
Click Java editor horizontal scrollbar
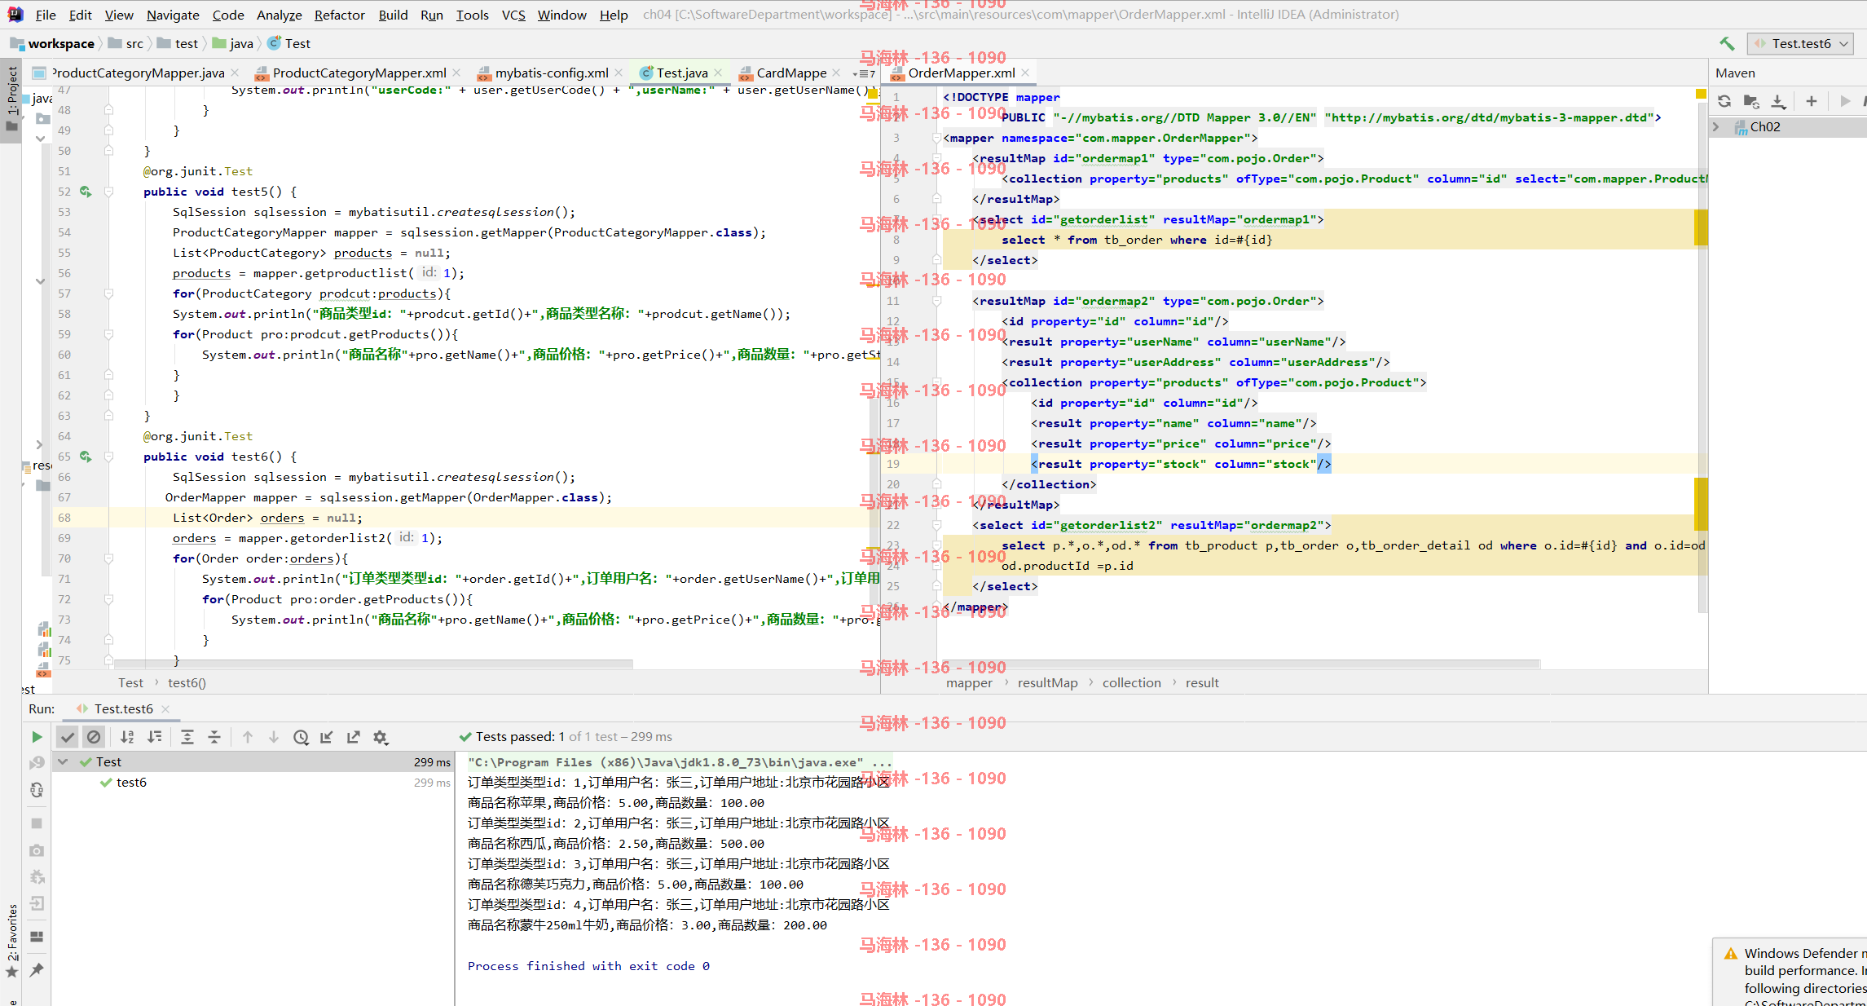click(373, 664)
